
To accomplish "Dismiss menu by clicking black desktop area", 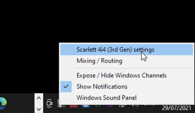I will coord(87,21).
